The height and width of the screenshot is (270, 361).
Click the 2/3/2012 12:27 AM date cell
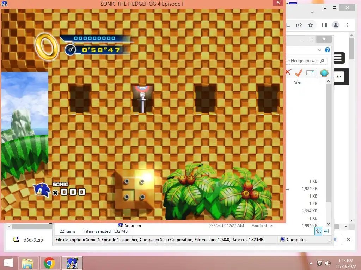(227, 225)
